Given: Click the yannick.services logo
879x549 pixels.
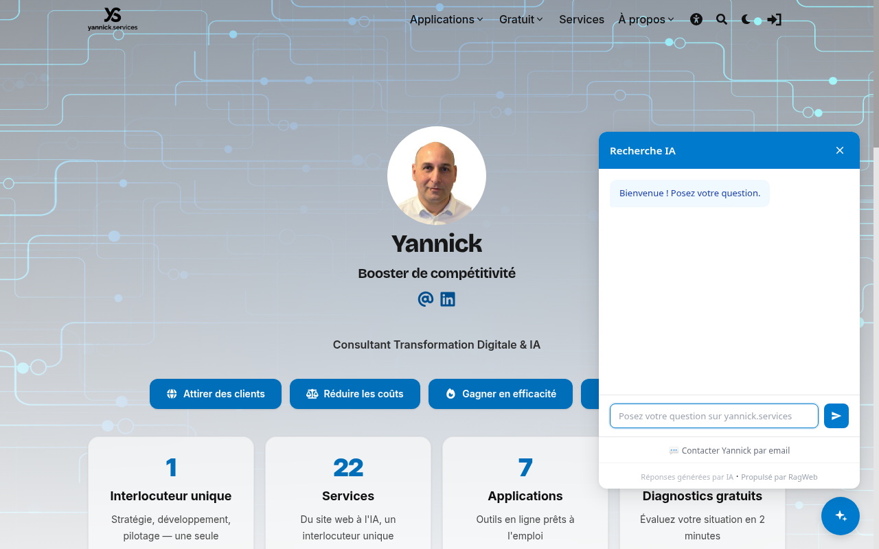Looking at the screenshot, I should pos(113,19).
